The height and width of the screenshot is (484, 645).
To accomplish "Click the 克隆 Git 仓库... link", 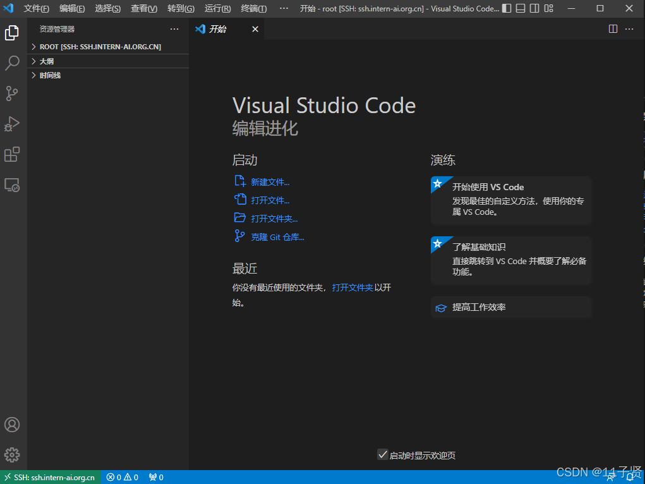I will click(278, 237).
